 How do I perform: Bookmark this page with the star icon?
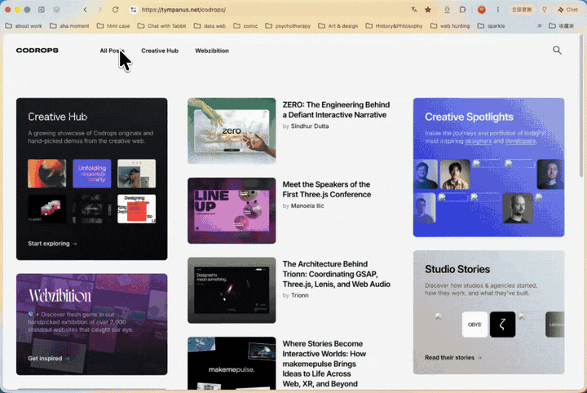click(428, 10)
